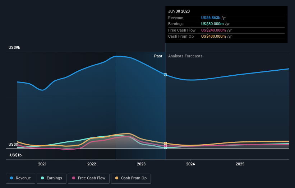The height and width of the screenshot is (188, 295).
Task: Click the 2023 x-axis label
Action: 141,164
